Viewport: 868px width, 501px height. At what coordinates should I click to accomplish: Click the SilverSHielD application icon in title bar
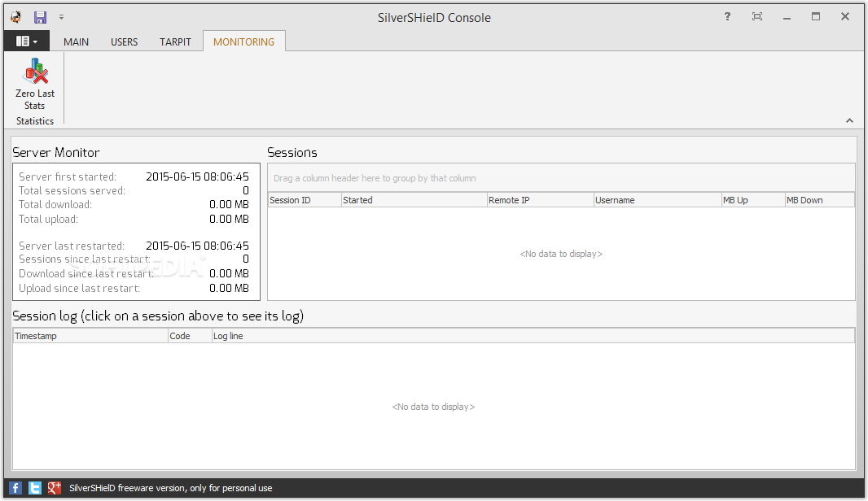(15, 17)
